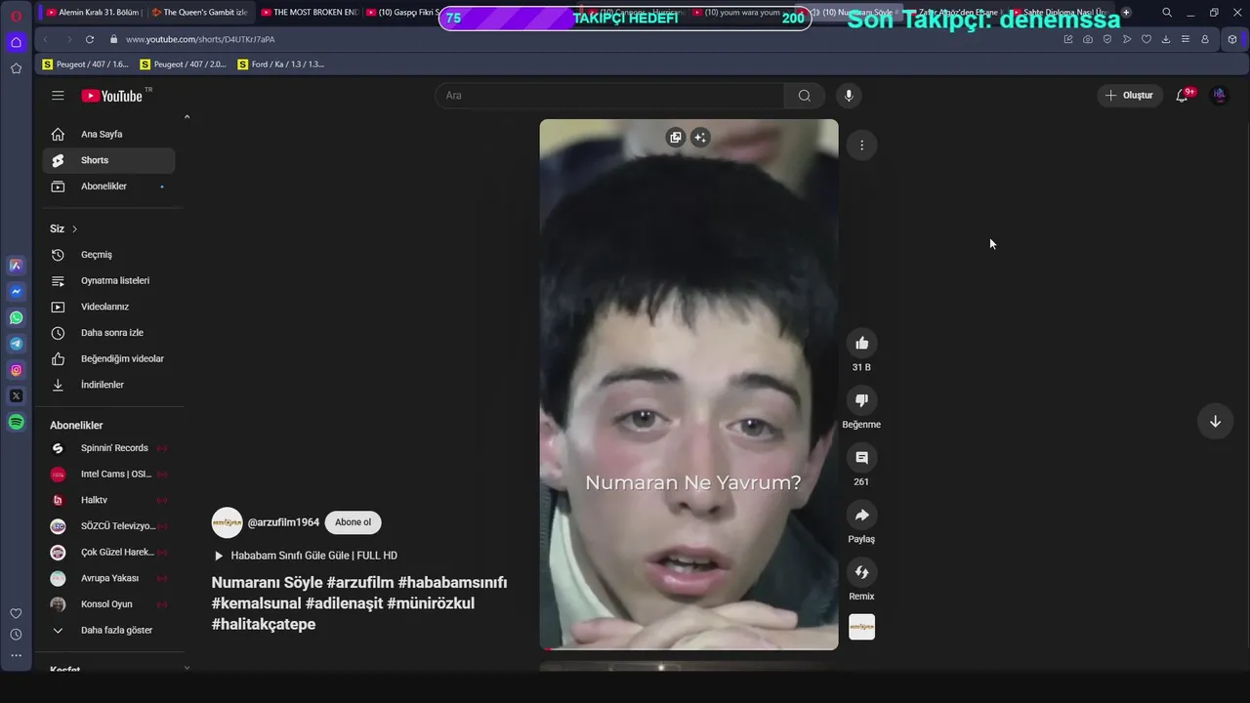Share the Short via Paylaş

coord(861,515)
